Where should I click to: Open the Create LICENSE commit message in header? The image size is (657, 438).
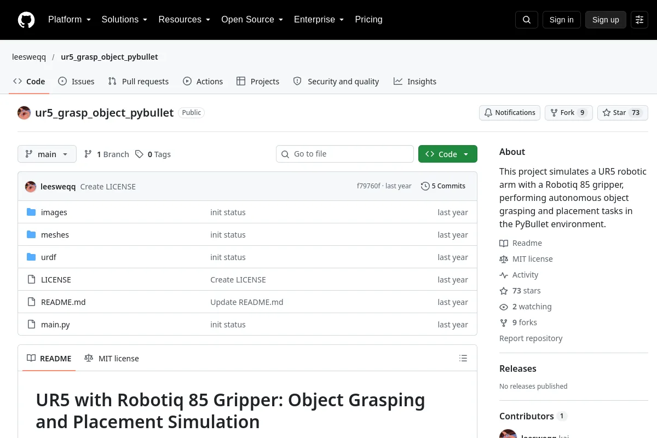tap(108, 187)
